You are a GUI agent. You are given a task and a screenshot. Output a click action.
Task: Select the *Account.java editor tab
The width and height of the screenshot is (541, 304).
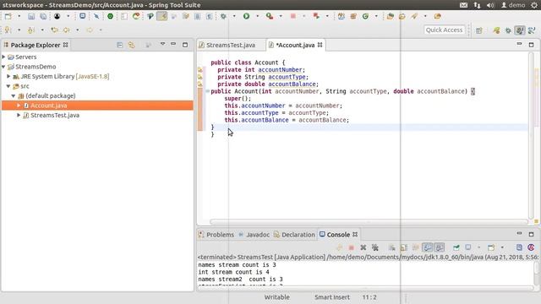(295, 45)
